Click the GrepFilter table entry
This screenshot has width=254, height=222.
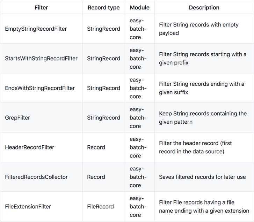[17, 118]
